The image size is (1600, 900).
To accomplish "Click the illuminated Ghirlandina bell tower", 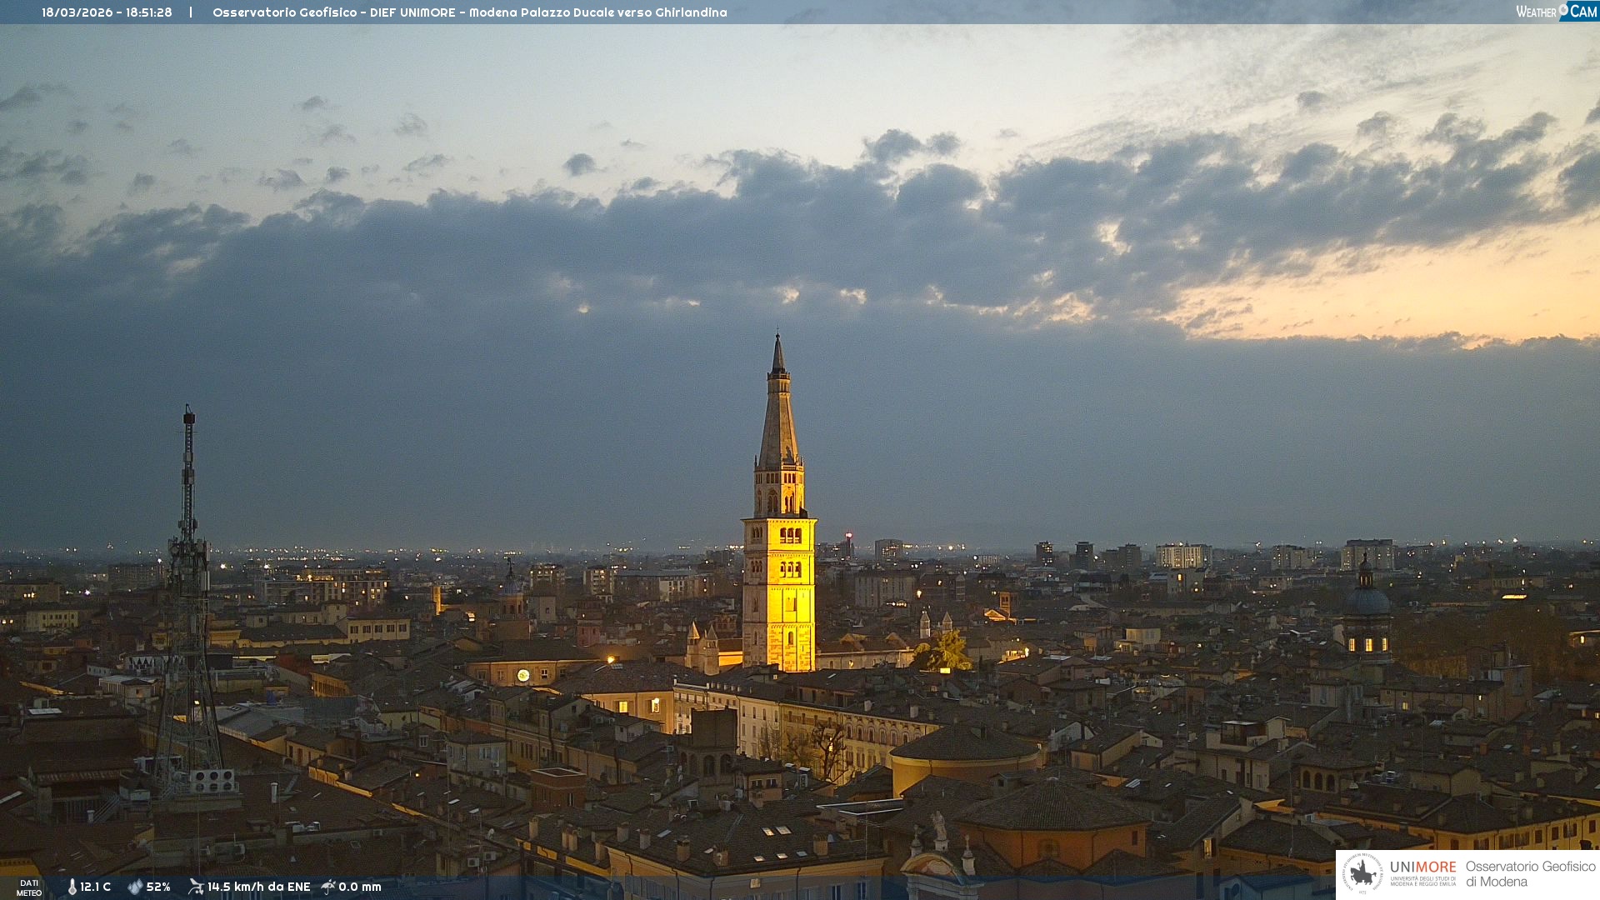I will pos(779,583).
